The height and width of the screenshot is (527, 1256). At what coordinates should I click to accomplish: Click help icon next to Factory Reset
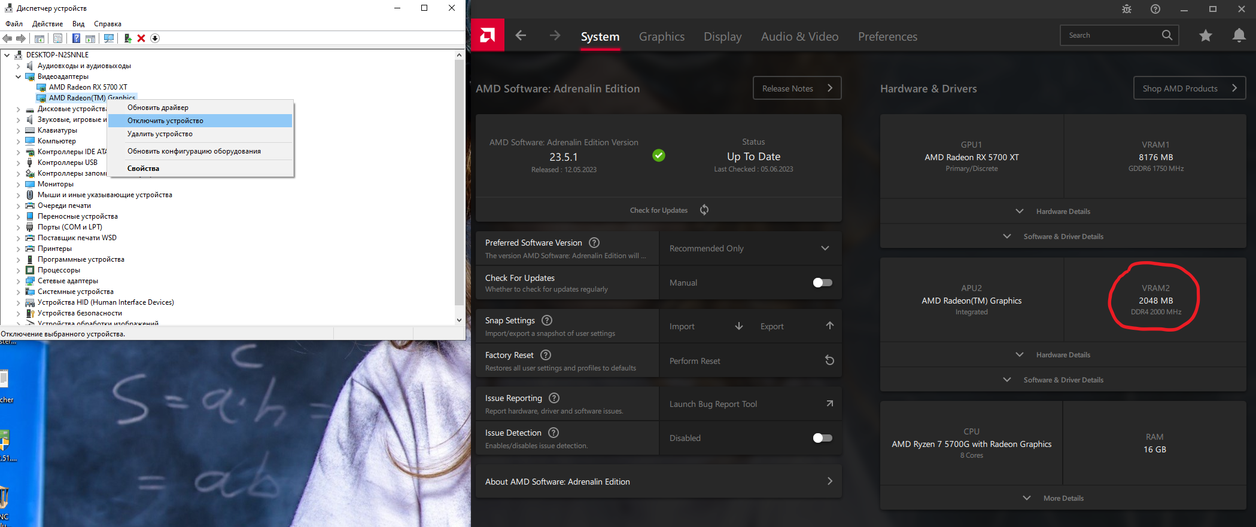[x=546, y=355]
